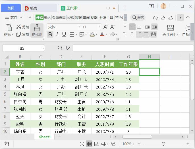This screenshot has width=195, height=149.
Task: Open the 文件 menu
Action: (x=14, y=17)
